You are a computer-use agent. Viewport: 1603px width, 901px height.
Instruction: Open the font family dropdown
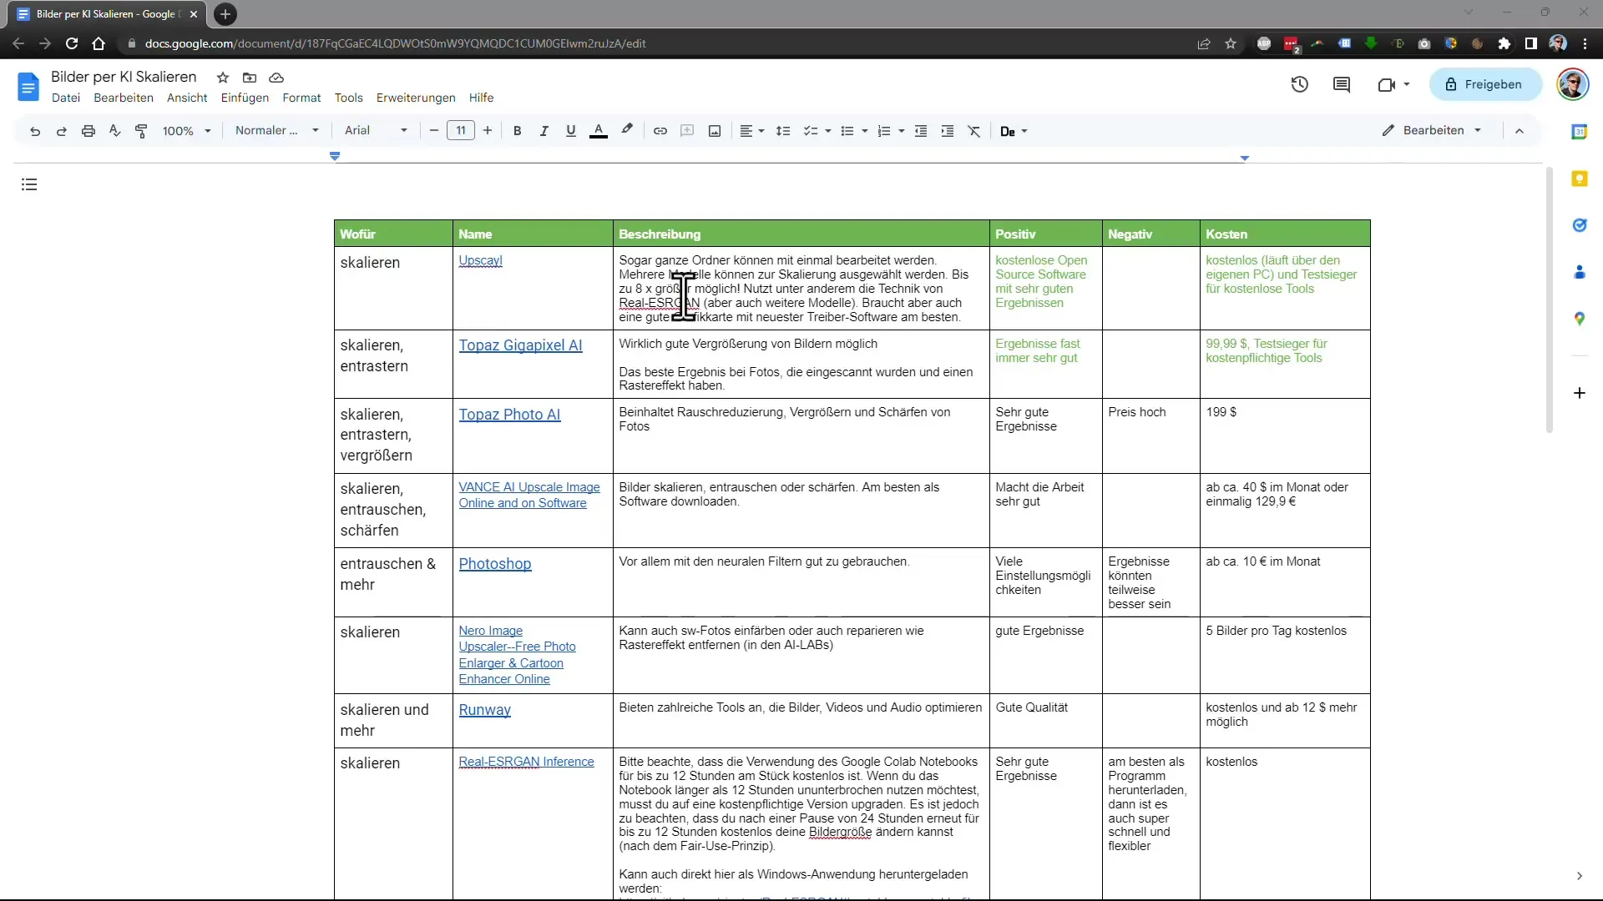click(376, 131)
